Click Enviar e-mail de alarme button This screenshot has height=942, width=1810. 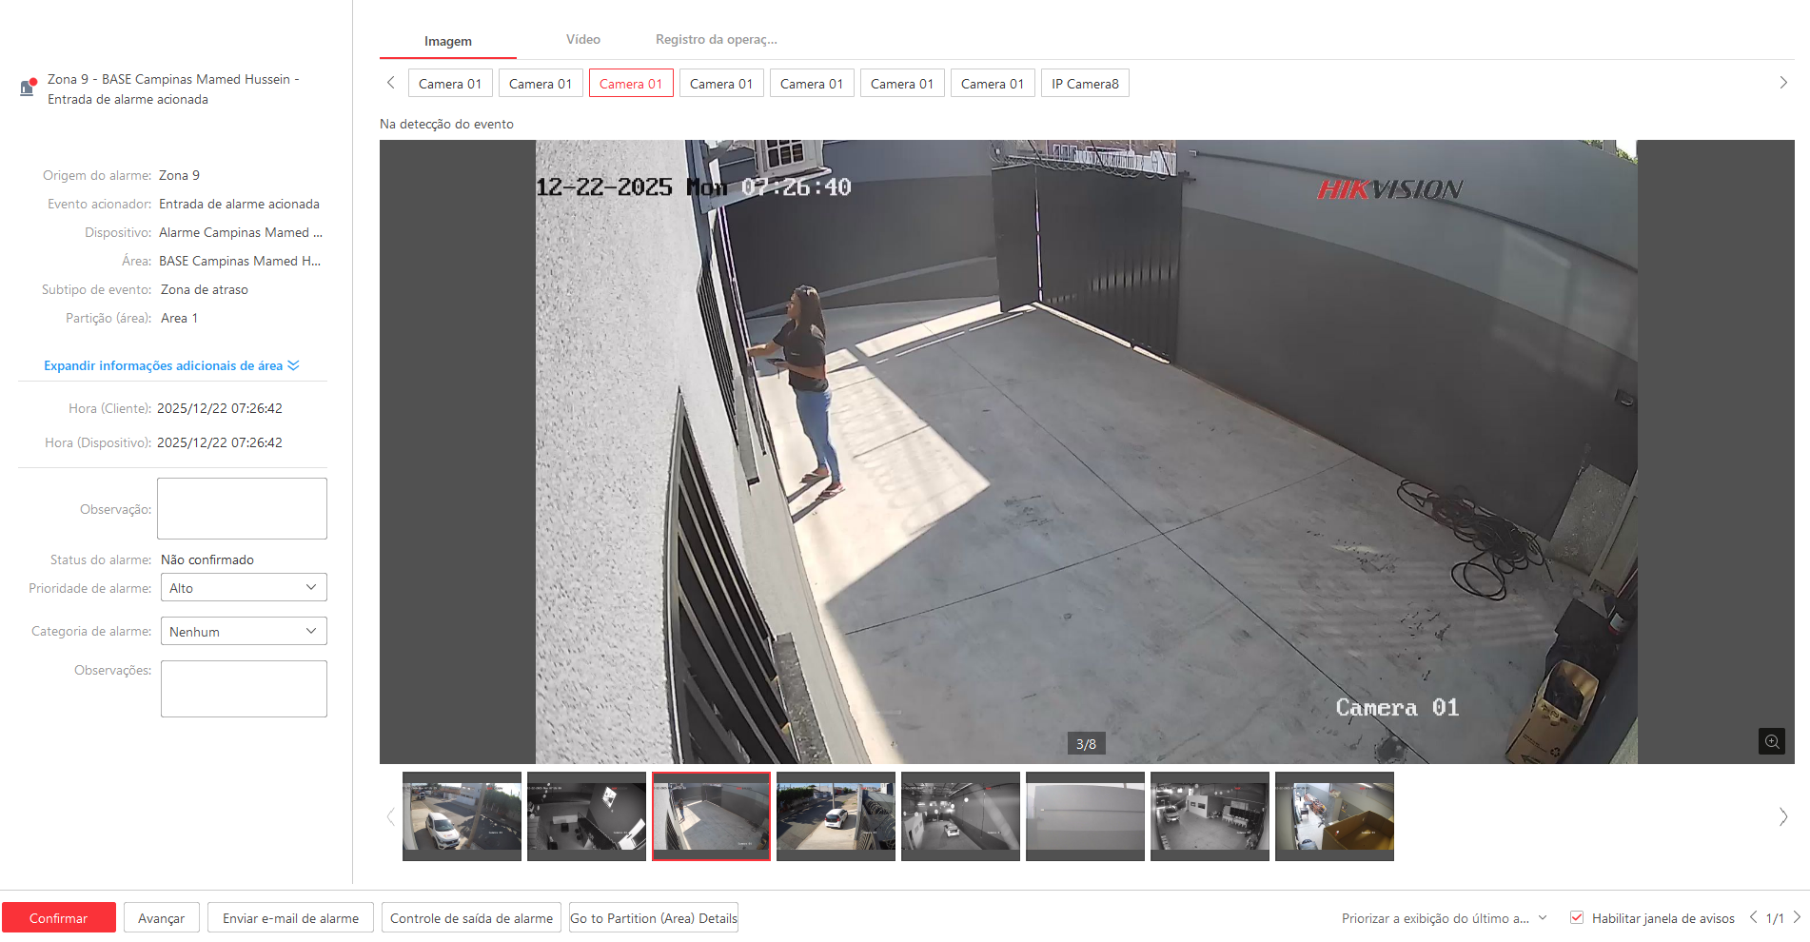coord(290,918)
